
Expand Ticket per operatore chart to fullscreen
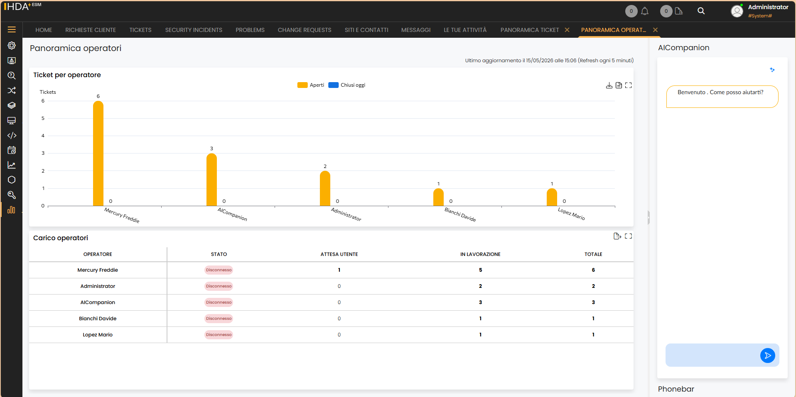coord(629,85)
